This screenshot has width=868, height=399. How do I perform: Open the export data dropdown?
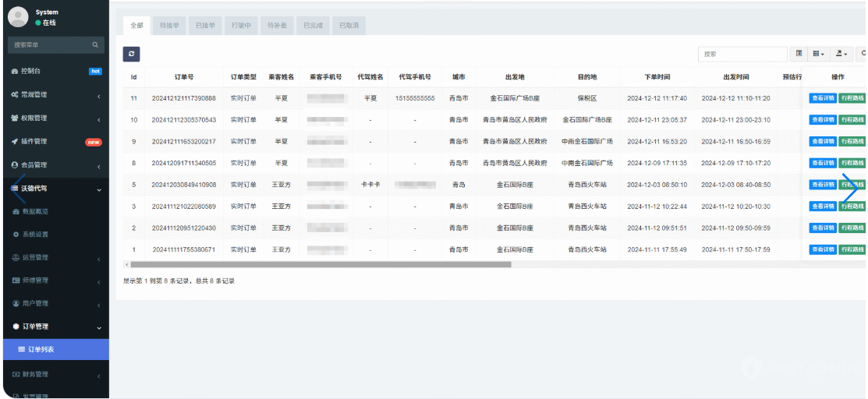click(841, 54)
